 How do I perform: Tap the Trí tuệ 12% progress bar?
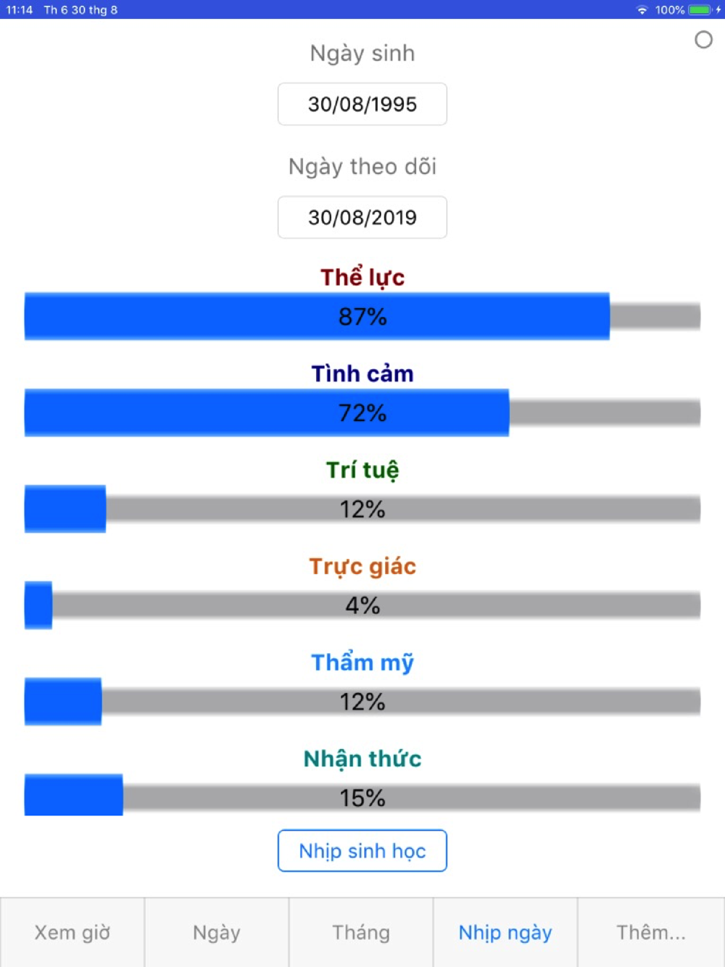(362, 510)
